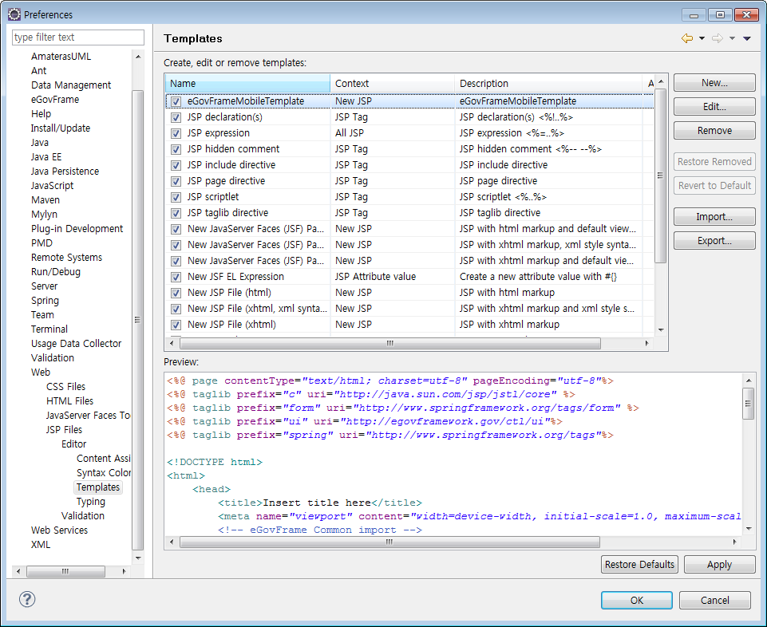Screen dimensions: 767x627
Task: Disable the New JSF EL Expression checkbox
Action: click(x=176, y=277)
